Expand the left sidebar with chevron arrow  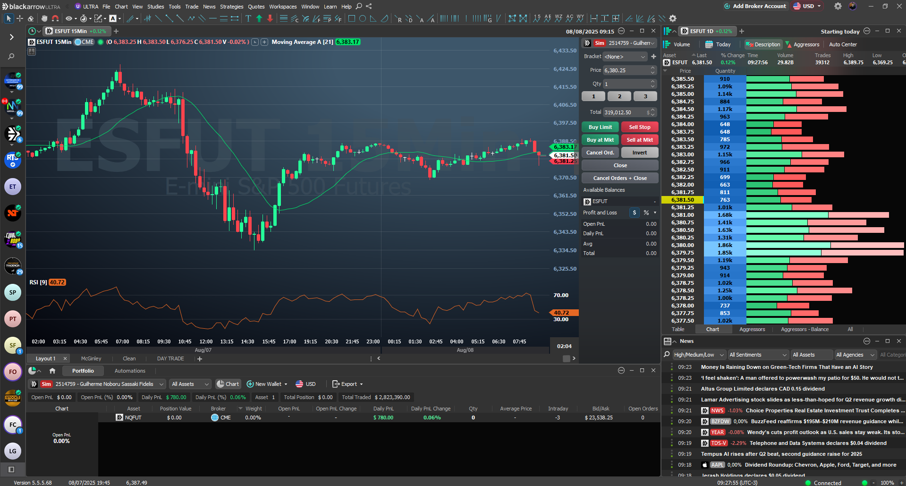tap(11, 37)
